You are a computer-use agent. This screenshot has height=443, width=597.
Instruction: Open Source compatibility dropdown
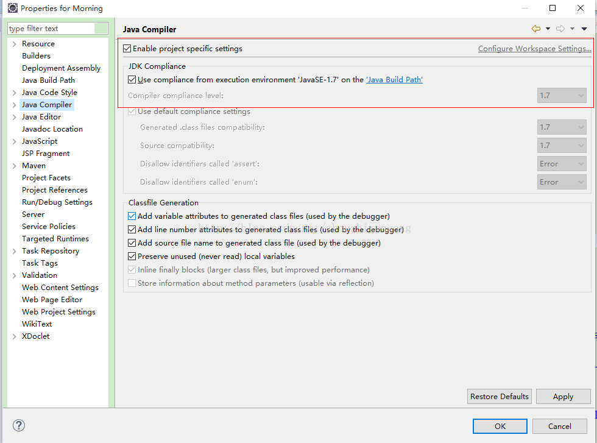(x=562, y=145)
